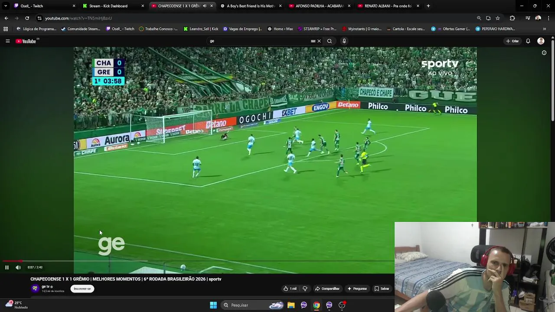Open YouTube notifications bell
The width and height of the screenshot is (555, 312).
click(528, 41)
